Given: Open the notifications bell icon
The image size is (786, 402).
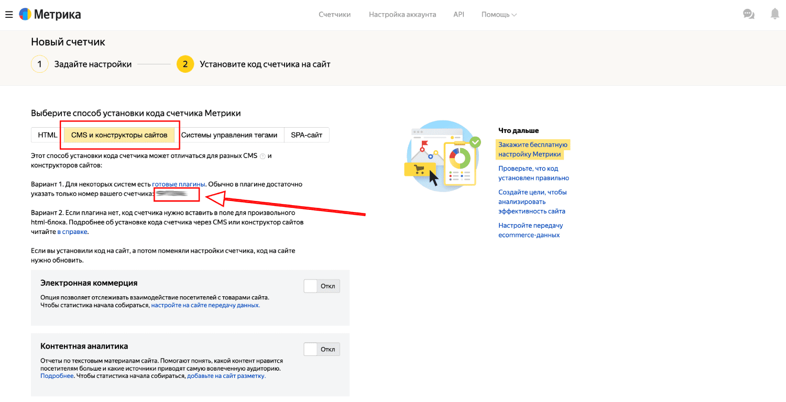Looking at the screenshot, I should point(774,14).
